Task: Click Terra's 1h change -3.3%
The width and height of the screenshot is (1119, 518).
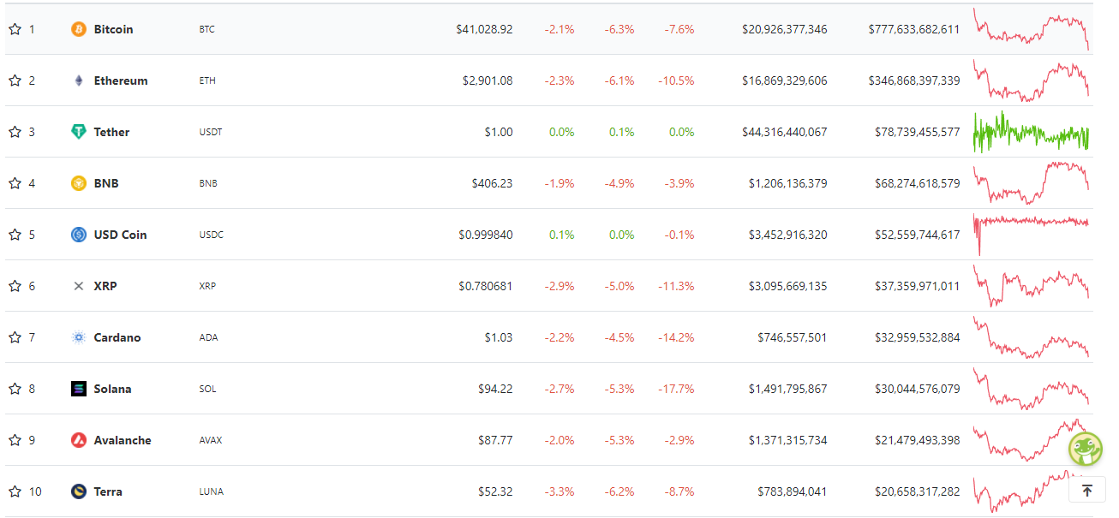Action: pos(559,491)
